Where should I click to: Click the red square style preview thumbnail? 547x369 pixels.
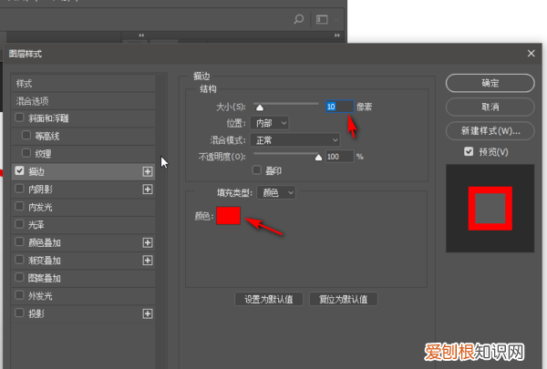click(x=490, y=209)
